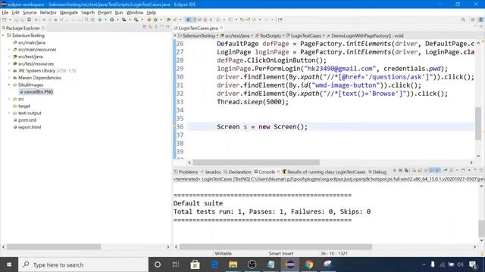Collapse the SikuliImages folder
The image size is (485, 272).
tap(9, 85)
